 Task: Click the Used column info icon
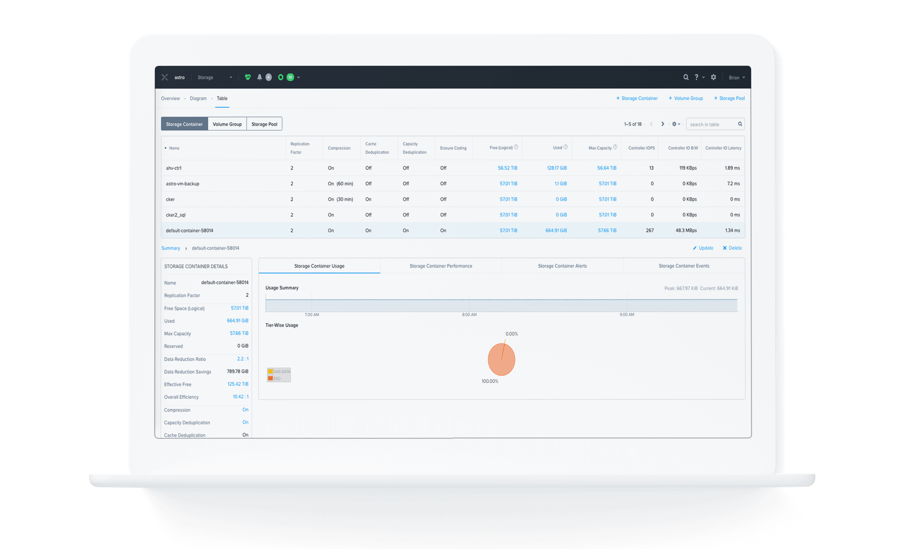(566, 147)
